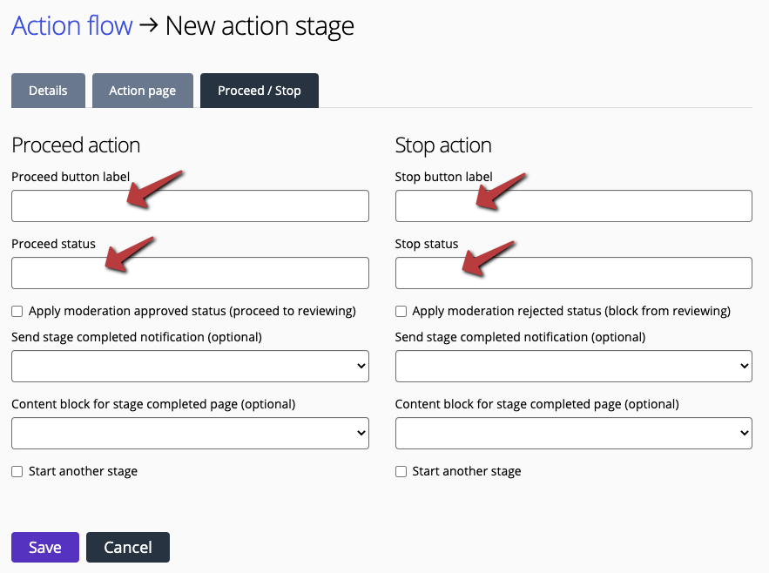This screenshot has width=769, height=573.
Task: Click the chevron of Stop content block select
Action: pos(745,433)
